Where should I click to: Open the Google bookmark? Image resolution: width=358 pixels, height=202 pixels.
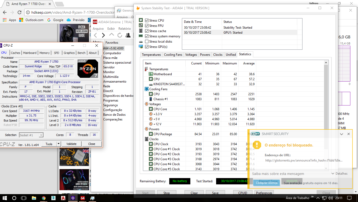tap(55, 20)
